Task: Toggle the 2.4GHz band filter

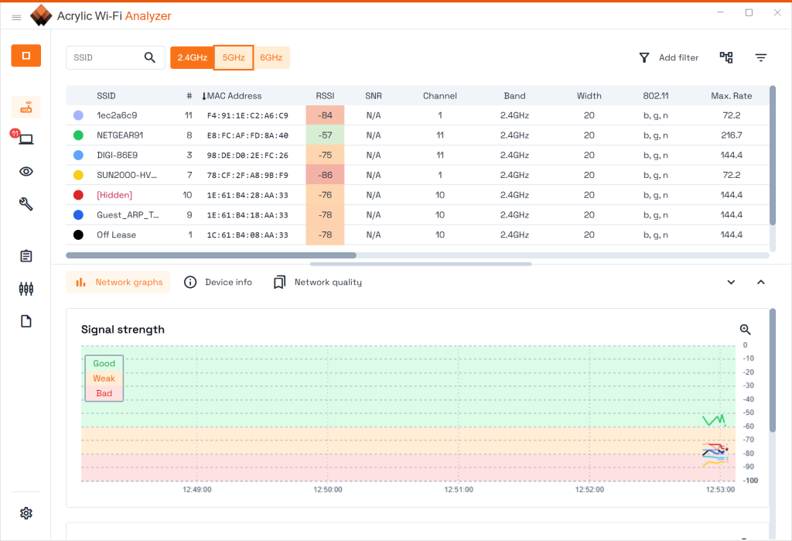Action: click(193, 57)
